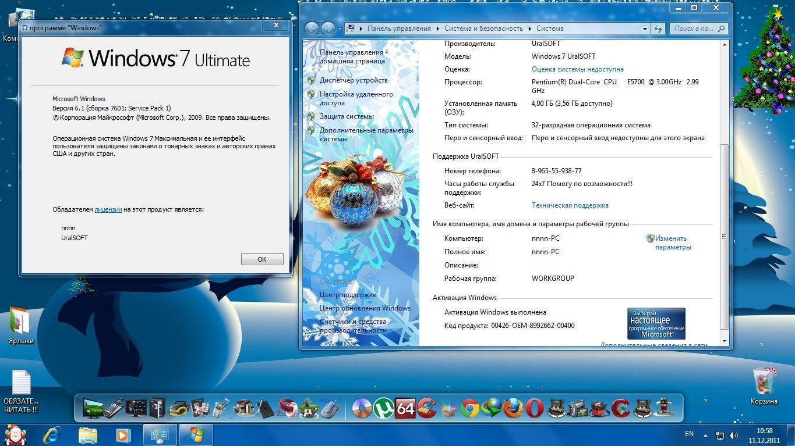Click the refresh button beside address bar
The image size is (795, 446).
[658, 28]
